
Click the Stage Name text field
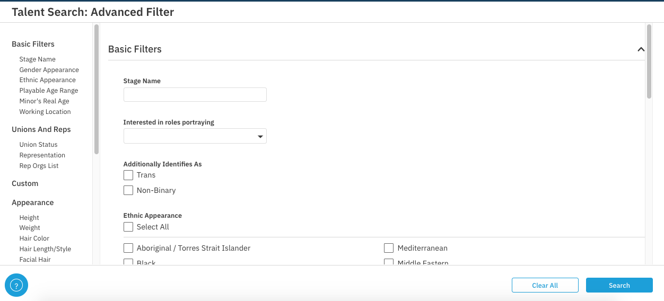pos(195,95)
